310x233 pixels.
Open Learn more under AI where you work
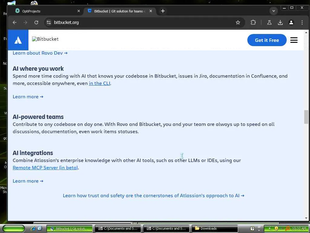click(x=28, y=97)
